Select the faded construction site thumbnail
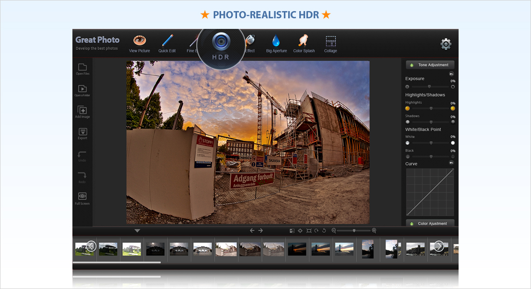 pos(273,249)
